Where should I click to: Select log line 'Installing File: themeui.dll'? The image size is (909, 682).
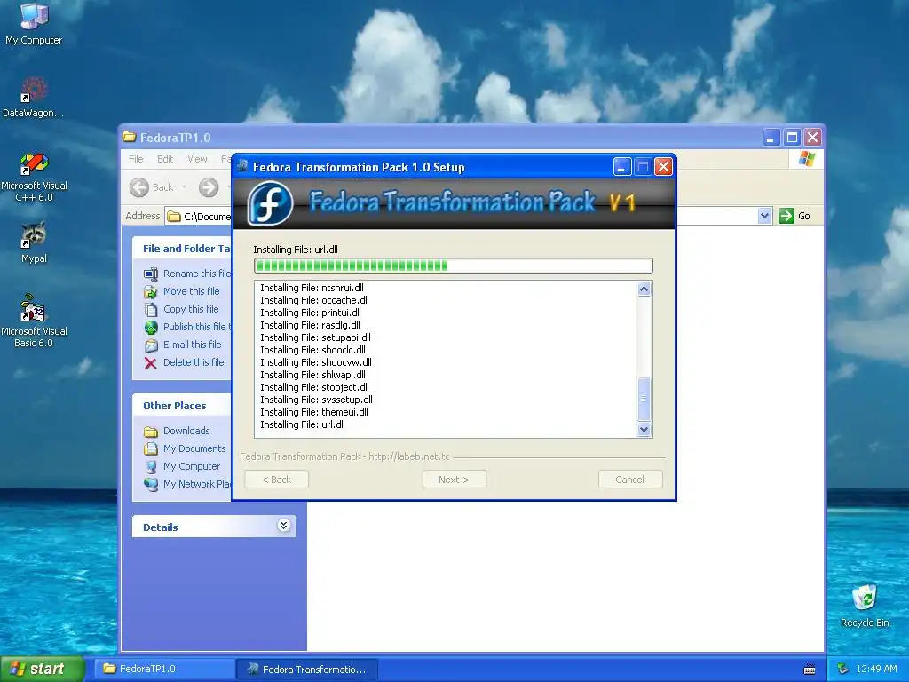314,412
